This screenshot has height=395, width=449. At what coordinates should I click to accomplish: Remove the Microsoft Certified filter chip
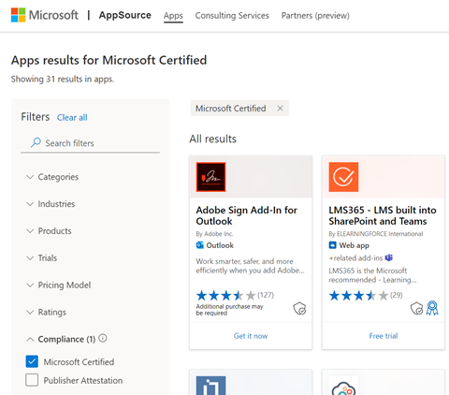tap(281, 109)
